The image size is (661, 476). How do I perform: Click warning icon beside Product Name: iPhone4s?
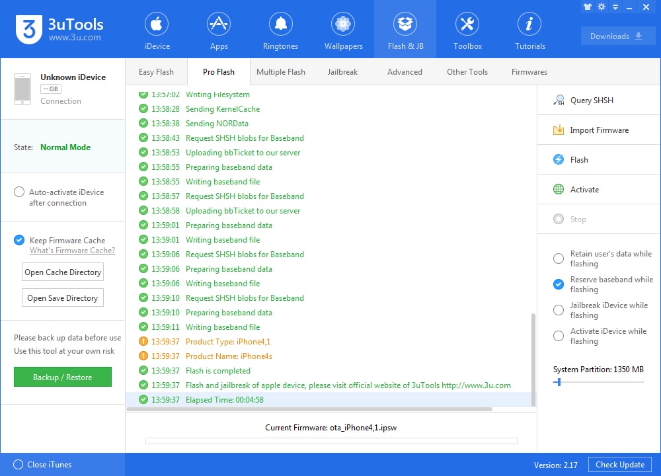(143, 356)
